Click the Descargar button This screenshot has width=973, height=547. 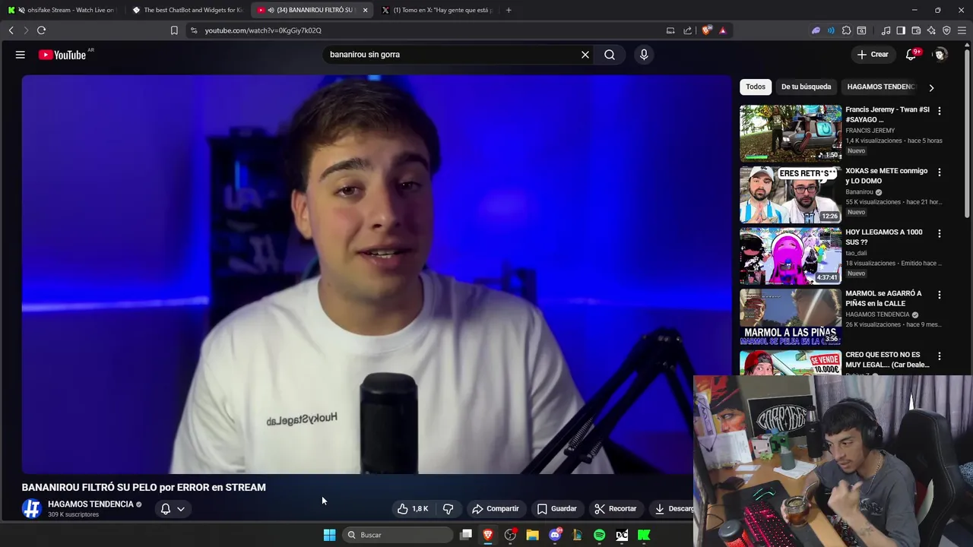[673, 509]
